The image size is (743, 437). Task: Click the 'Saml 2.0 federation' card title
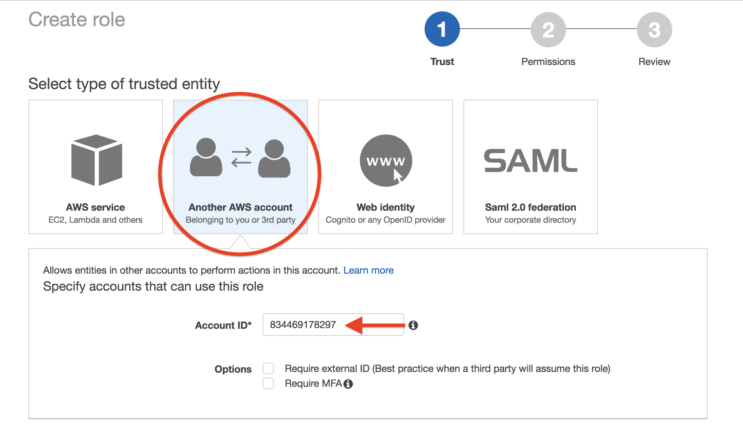(531, 207)
